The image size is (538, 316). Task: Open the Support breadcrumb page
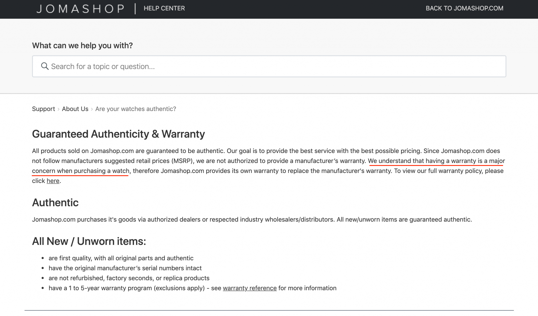(x=43, y=109)
